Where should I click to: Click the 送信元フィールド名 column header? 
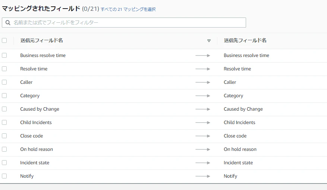coord(41,40)
